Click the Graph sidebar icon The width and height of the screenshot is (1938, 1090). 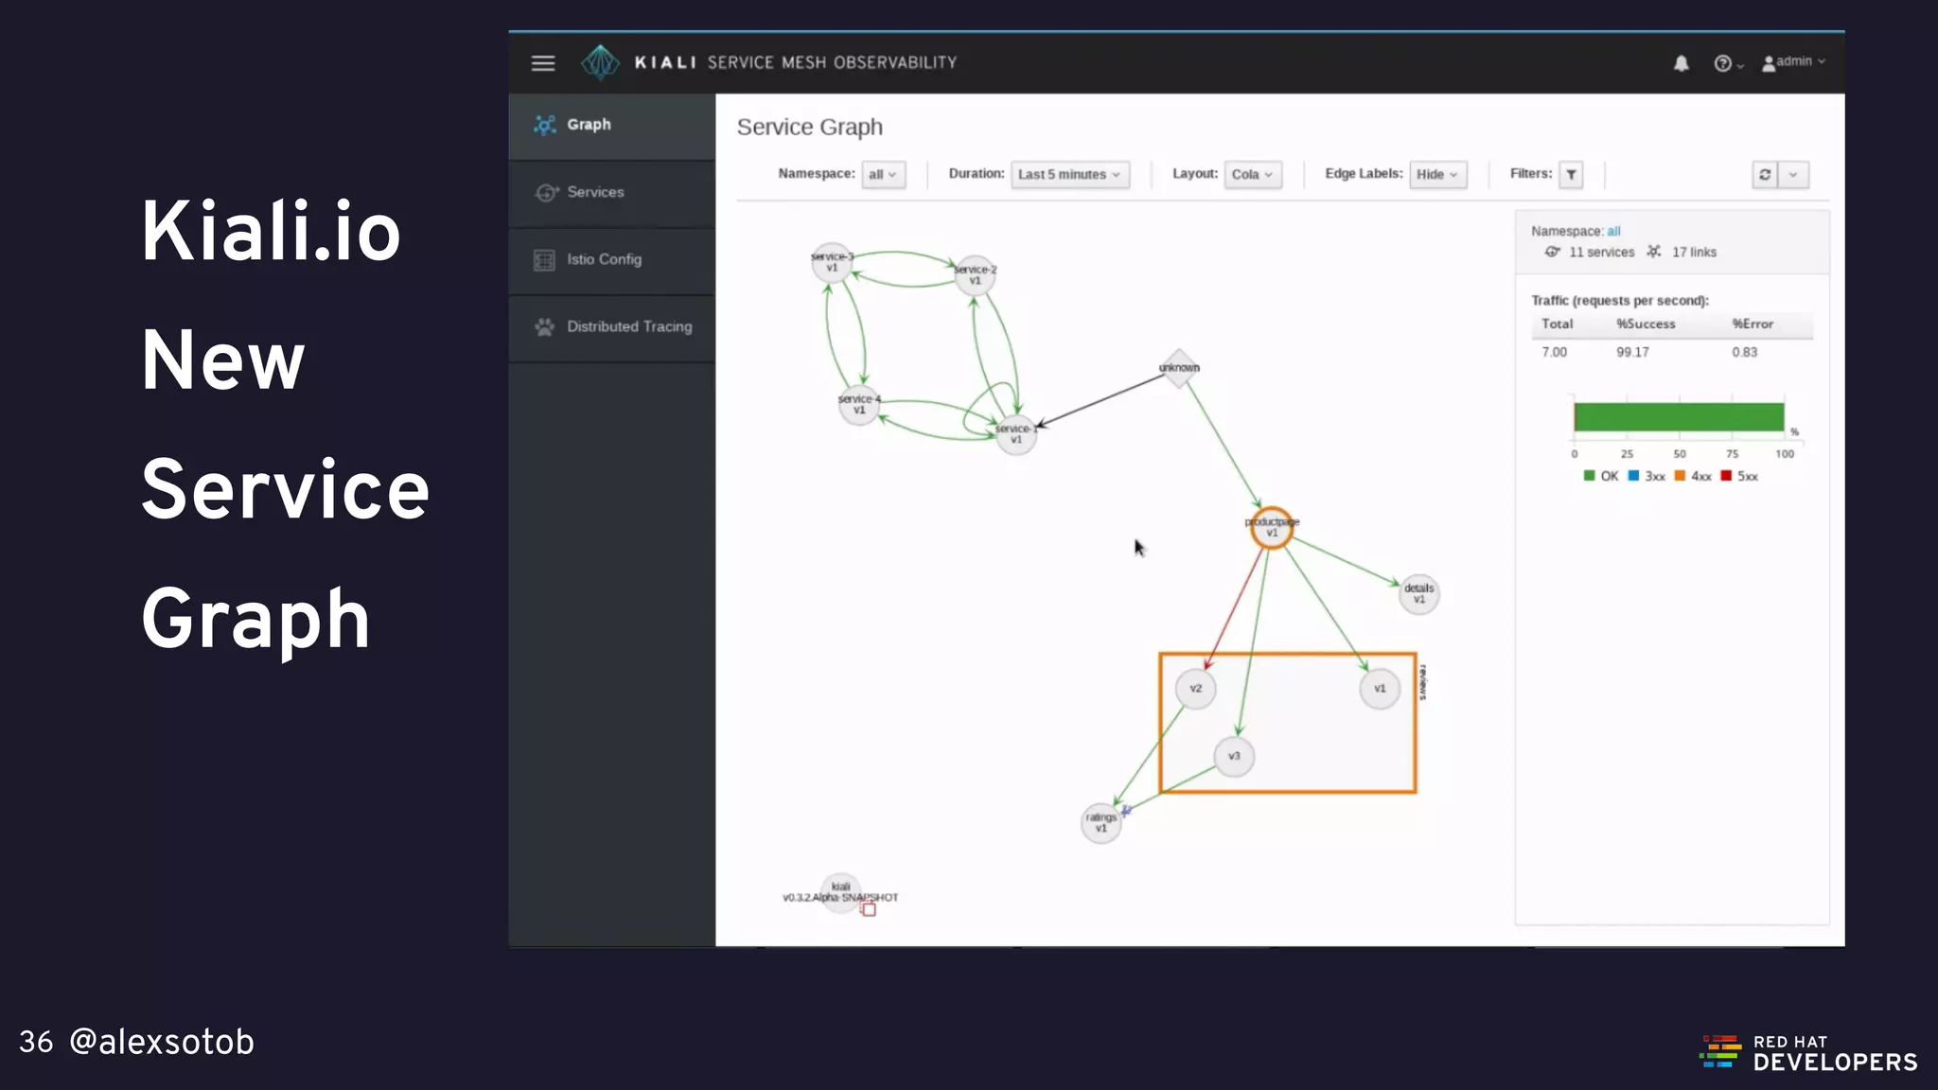pyautogui.click(x=544, y=125)
